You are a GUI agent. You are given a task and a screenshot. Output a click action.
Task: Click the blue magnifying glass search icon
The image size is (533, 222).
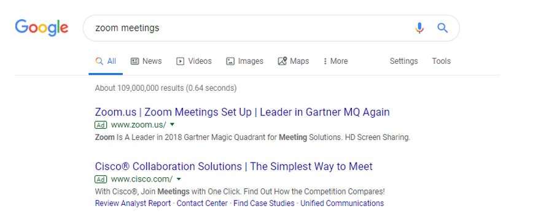pyautogui.click(x=442, y=28)
